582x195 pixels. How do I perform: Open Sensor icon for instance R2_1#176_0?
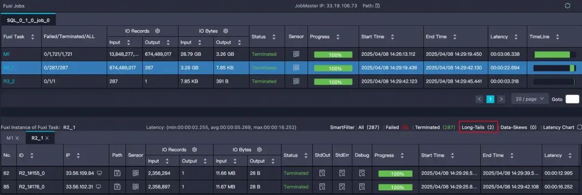click(x=135, y=186)
